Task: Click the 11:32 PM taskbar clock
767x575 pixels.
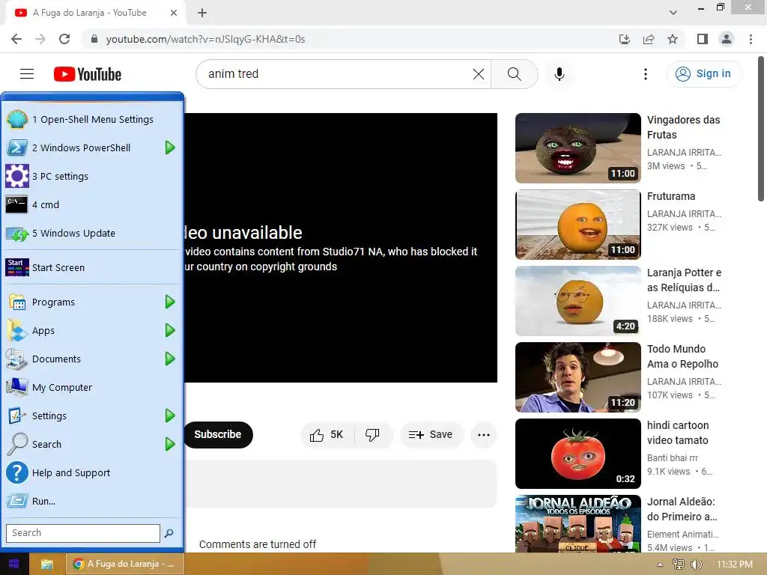Action: tap(735, 565)
